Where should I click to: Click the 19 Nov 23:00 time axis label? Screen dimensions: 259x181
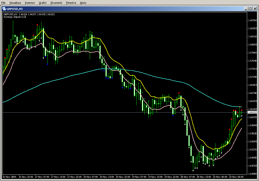click(171, 177)
